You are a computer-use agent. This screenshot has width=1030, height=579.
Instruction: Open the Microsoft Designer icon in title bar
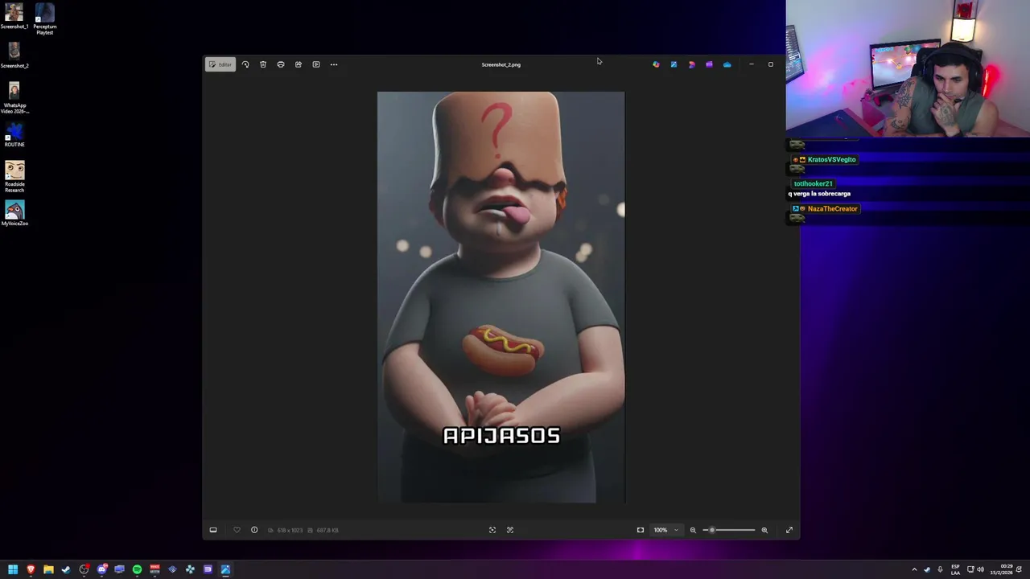click(x=691, y=64)
